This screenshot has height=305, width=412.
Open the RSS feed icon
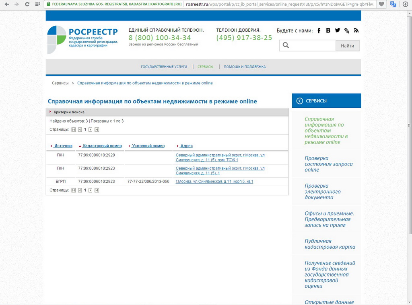[356, 31]
